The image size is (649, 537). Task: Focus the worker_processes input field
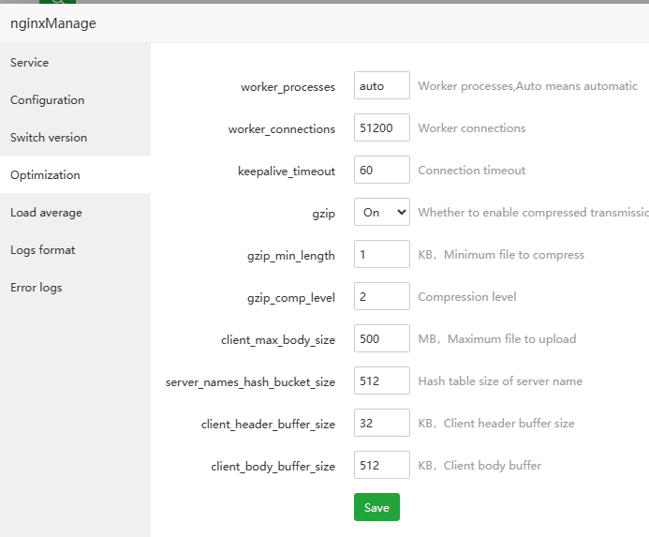[x=382, y=86]
